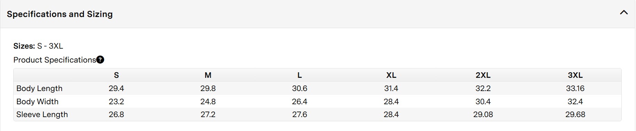Click the Sizes: S - 3XL text
The image size is (636, 131).
tap(38, 46)
